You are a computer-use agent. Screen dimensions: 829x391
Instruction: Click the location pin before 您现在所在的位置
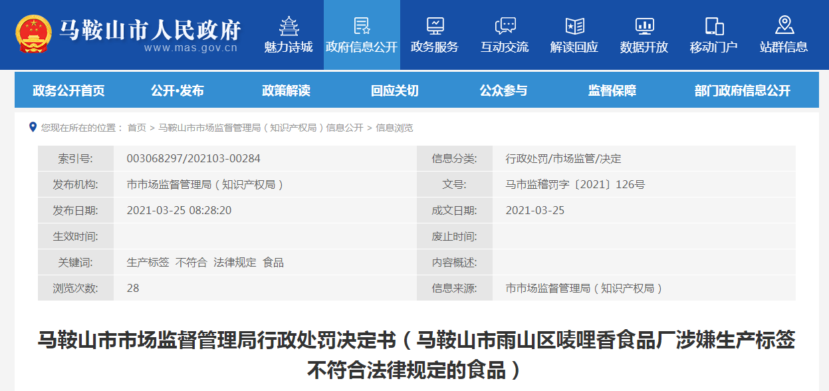click(x=33, y=127)
